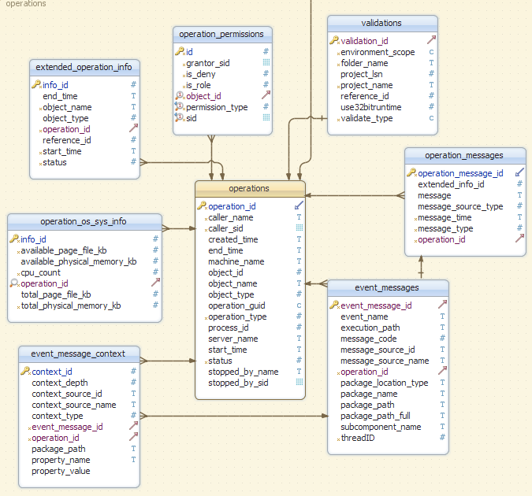Click the magnifier icon beside operation_os_sys_info operation_id
The image size is (532, 496).
(14, 283)
